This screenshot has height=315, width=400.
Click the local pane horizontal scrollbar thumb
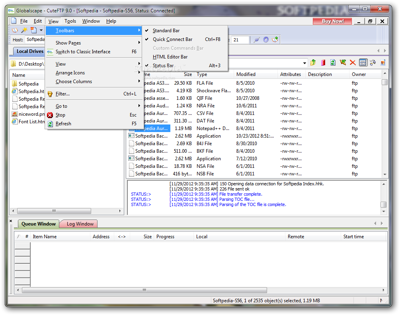pos(54,211)
